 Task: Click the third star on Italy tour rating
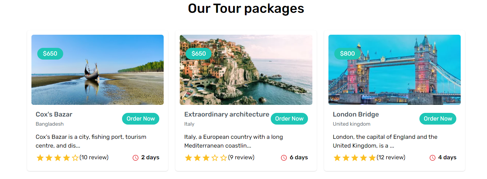point(206,158)
